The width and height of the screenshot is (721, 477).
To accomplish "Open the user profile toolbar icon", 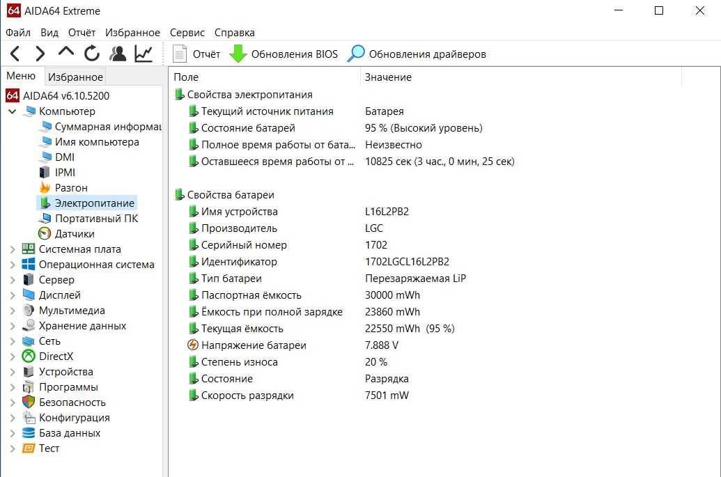I will [118, 54].
